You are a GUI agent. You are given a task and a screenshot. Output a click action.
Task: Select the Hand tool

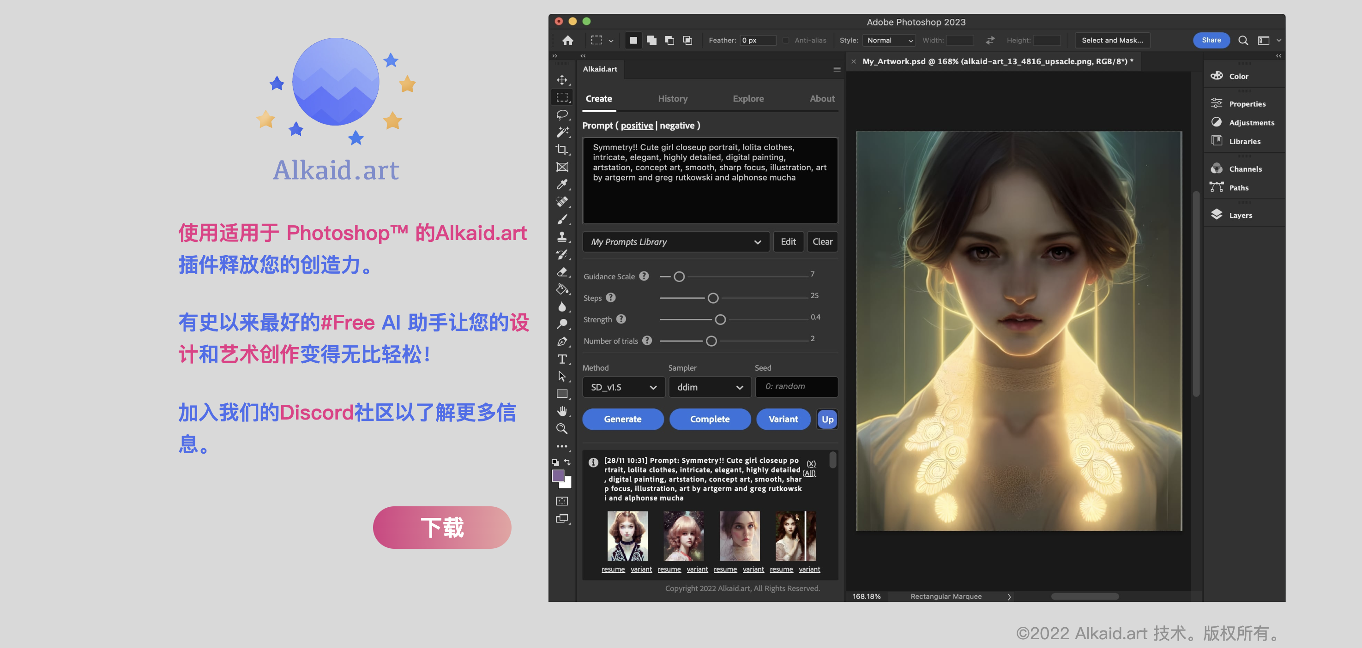[561, 411]
